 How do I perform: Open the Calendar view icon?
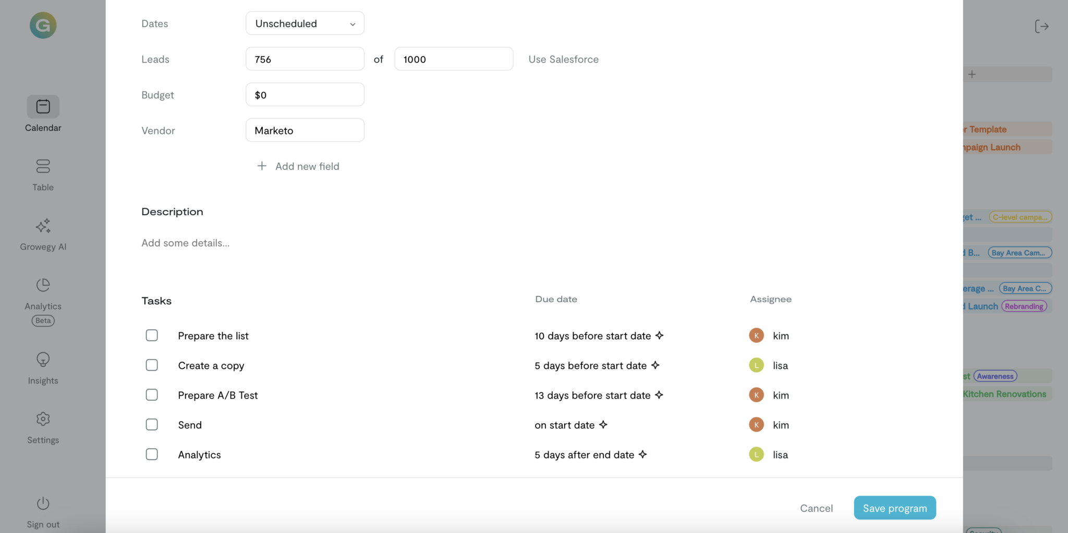point(43,107)
